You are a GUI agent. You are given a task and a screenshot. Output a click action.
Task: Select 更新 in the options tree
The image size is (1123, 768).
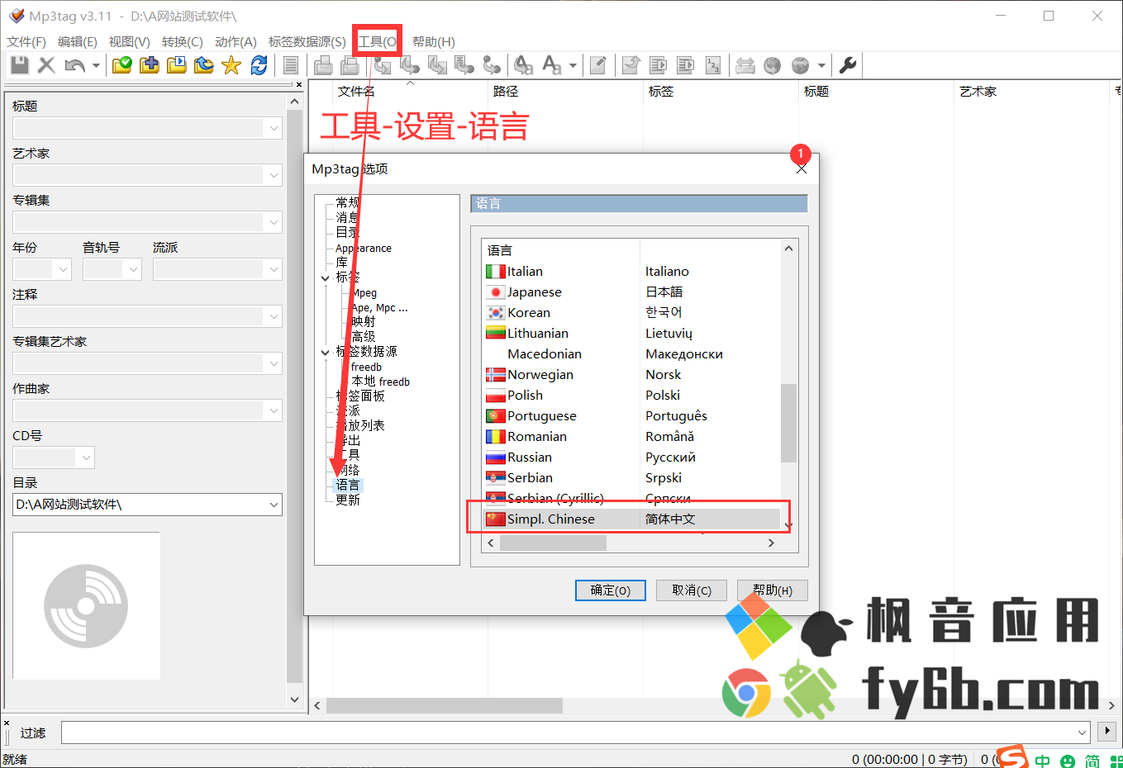(348, 500)
